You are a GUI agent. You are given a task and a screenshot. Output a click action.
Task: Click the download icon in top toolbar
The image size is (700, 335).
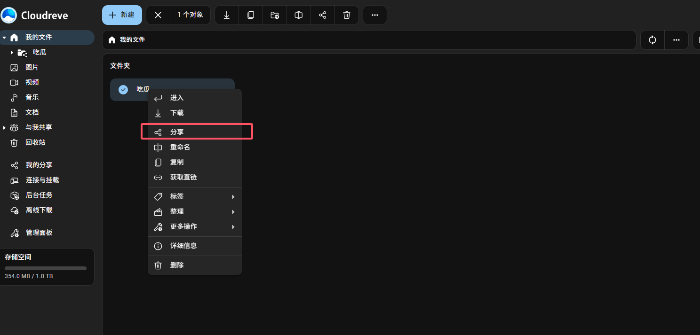coord(227,15)
